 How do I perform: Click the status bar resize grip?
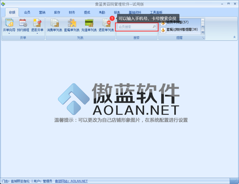click(x=237, y=181)
